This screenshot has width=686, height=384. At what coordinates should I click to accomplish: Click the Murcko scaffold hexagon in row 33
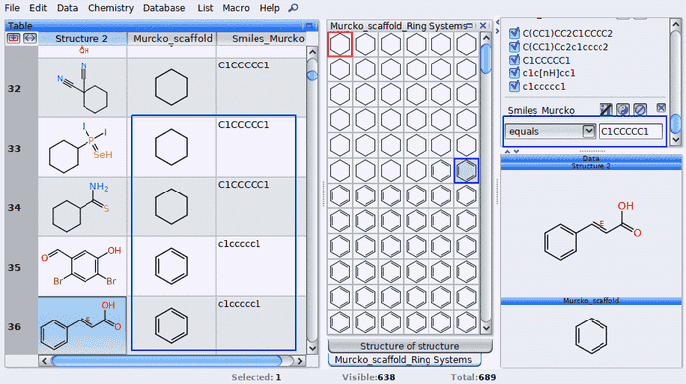coord(171,147)
